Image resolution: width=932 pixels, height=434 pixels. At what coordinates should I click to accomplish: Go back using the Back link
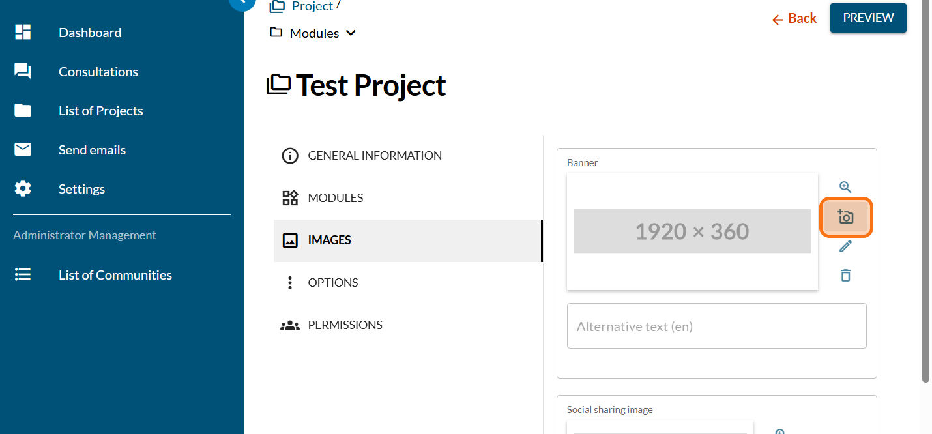tap(794, 19)
